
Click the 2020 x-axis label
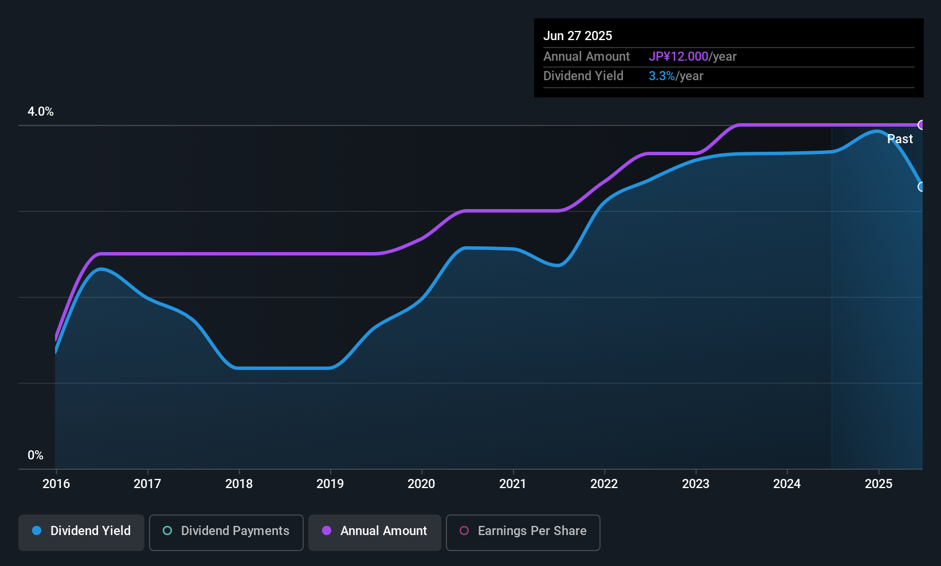click(x=421, y=484)
